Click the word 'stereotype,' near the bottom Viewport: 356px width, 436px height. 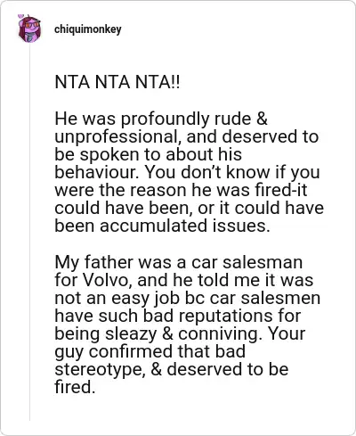100,370
